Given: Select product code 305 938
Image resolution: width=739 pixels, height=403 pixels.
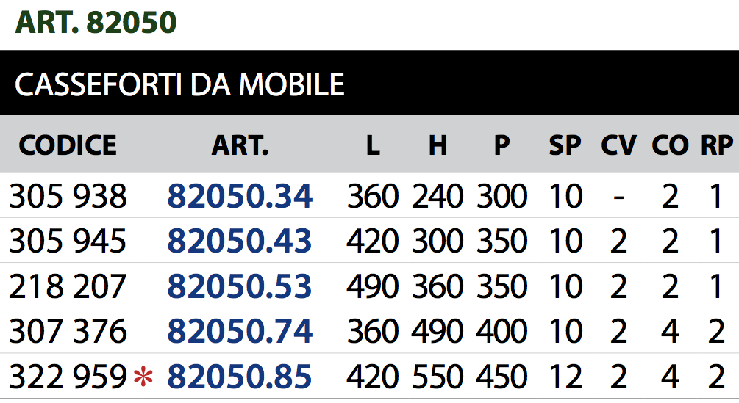Looking at the screenshot, I should [x=68, y=196].
